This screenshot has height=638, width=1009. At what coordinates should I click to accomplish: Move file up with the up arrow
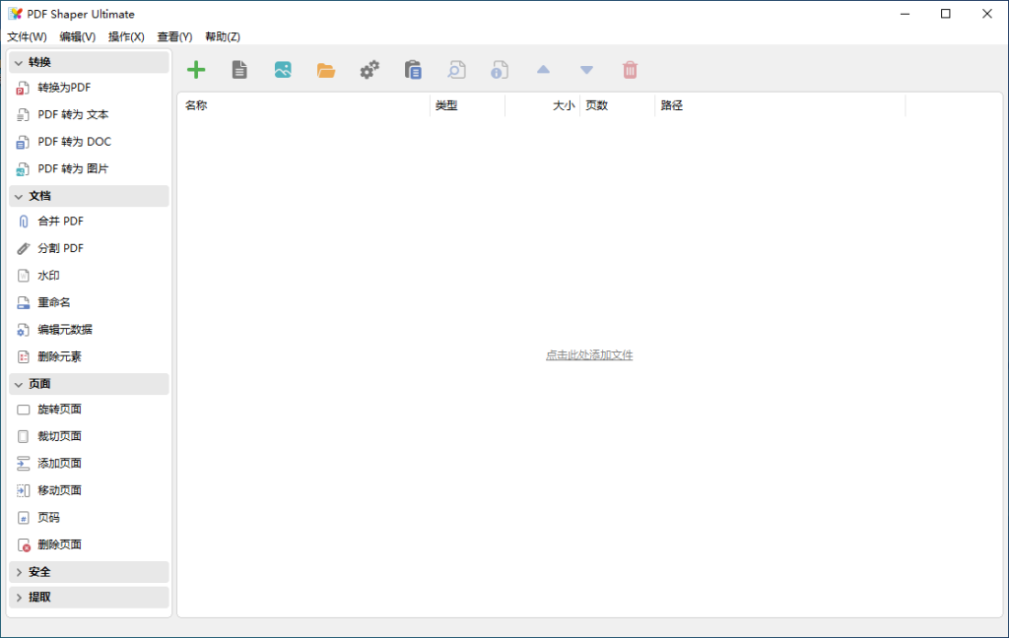[x=543, y=70]
